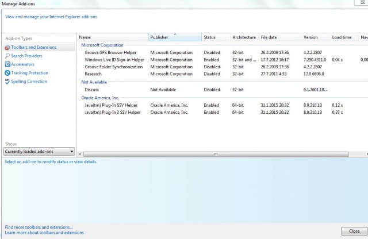Screen dimensions: 368x239
Task: Open the Currently loaded add-ons dropdown
Action: click(39, 152)
